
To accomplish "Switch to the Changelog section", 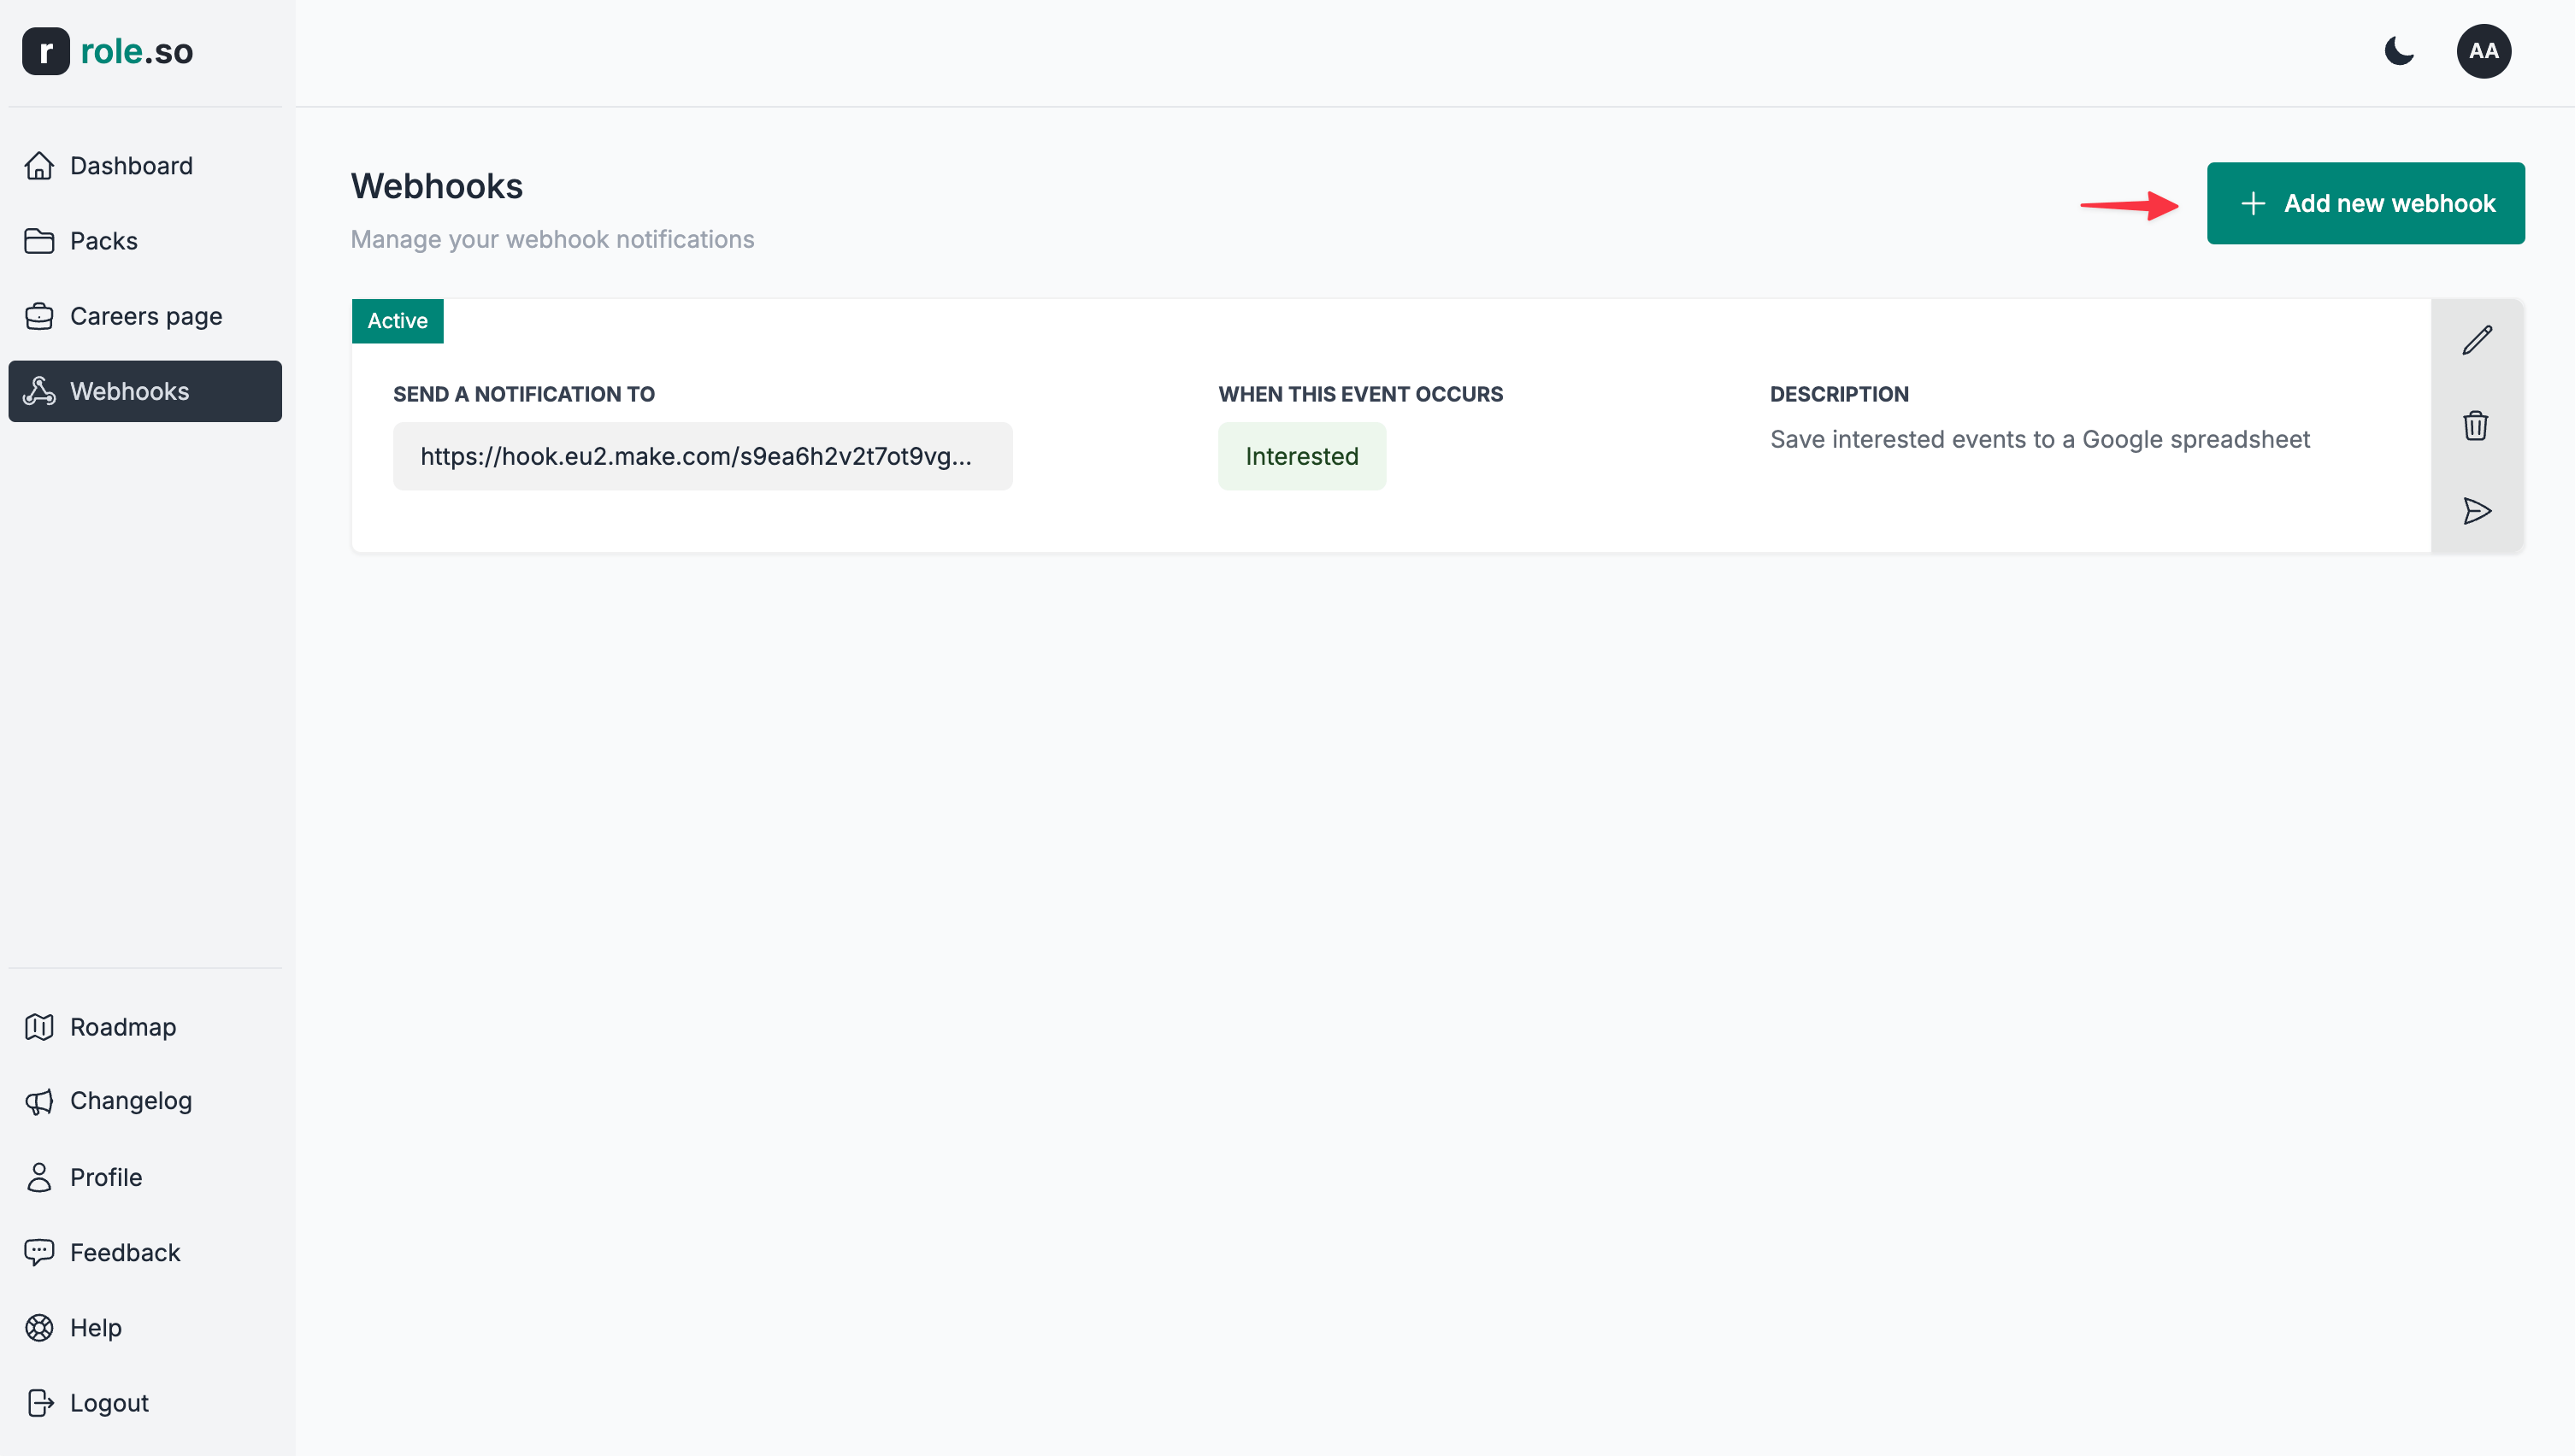I will [x=131, y=1100].
